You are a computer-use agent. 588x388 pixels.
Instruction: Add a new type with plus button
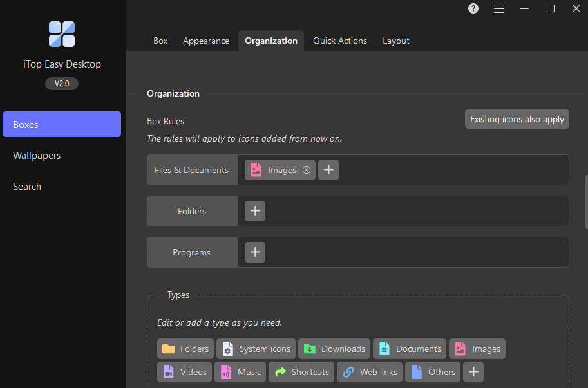(x=473, y=372)
